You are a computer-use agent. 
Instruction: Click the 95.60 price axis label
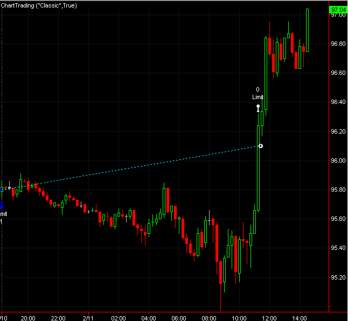pyautogui.click(x=338, y=219)
